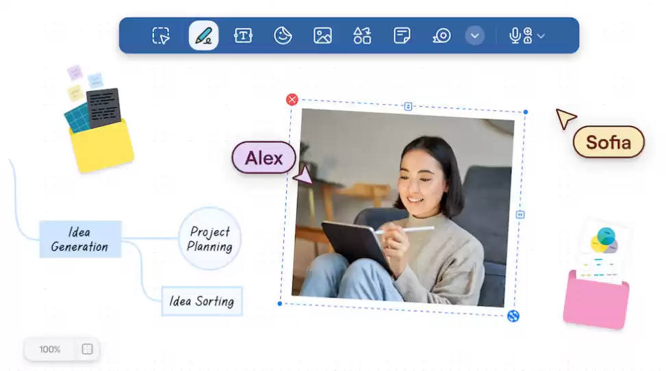Click the tape roll tool icon
This screenshot has width=666, height=371.
(x=442, y=36)
